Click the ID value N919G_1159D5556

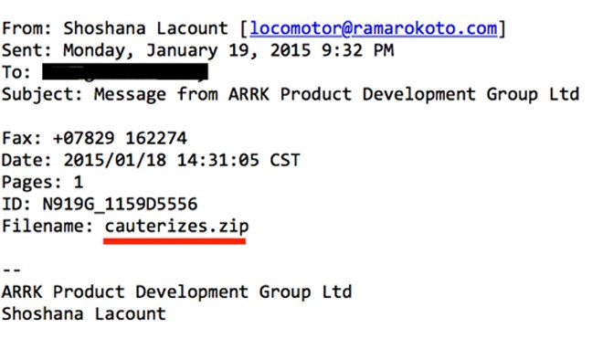coord(120,205)
